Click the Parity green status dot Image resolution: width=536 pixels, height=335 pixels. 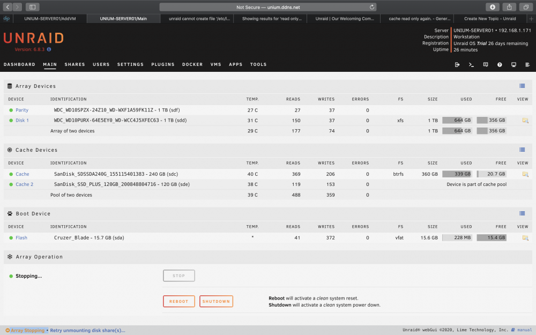[x=11, y=110]
